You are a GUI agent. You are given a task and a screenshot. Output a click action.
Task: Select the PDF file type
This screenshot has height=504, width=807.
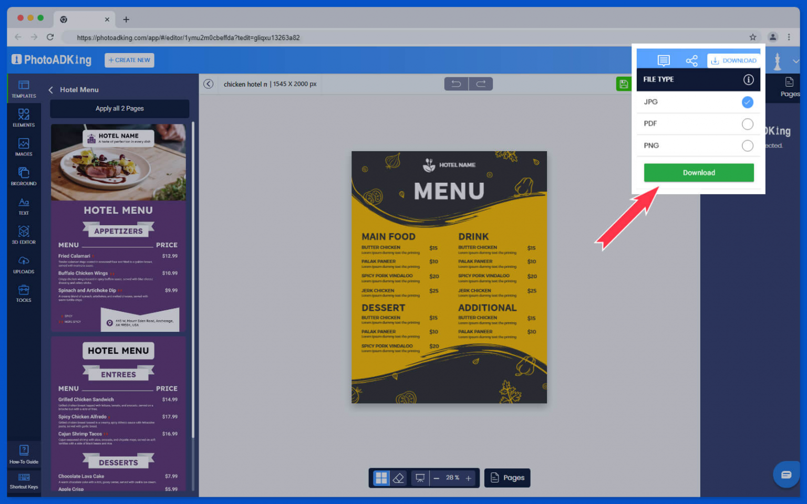(x=747, y=124)
